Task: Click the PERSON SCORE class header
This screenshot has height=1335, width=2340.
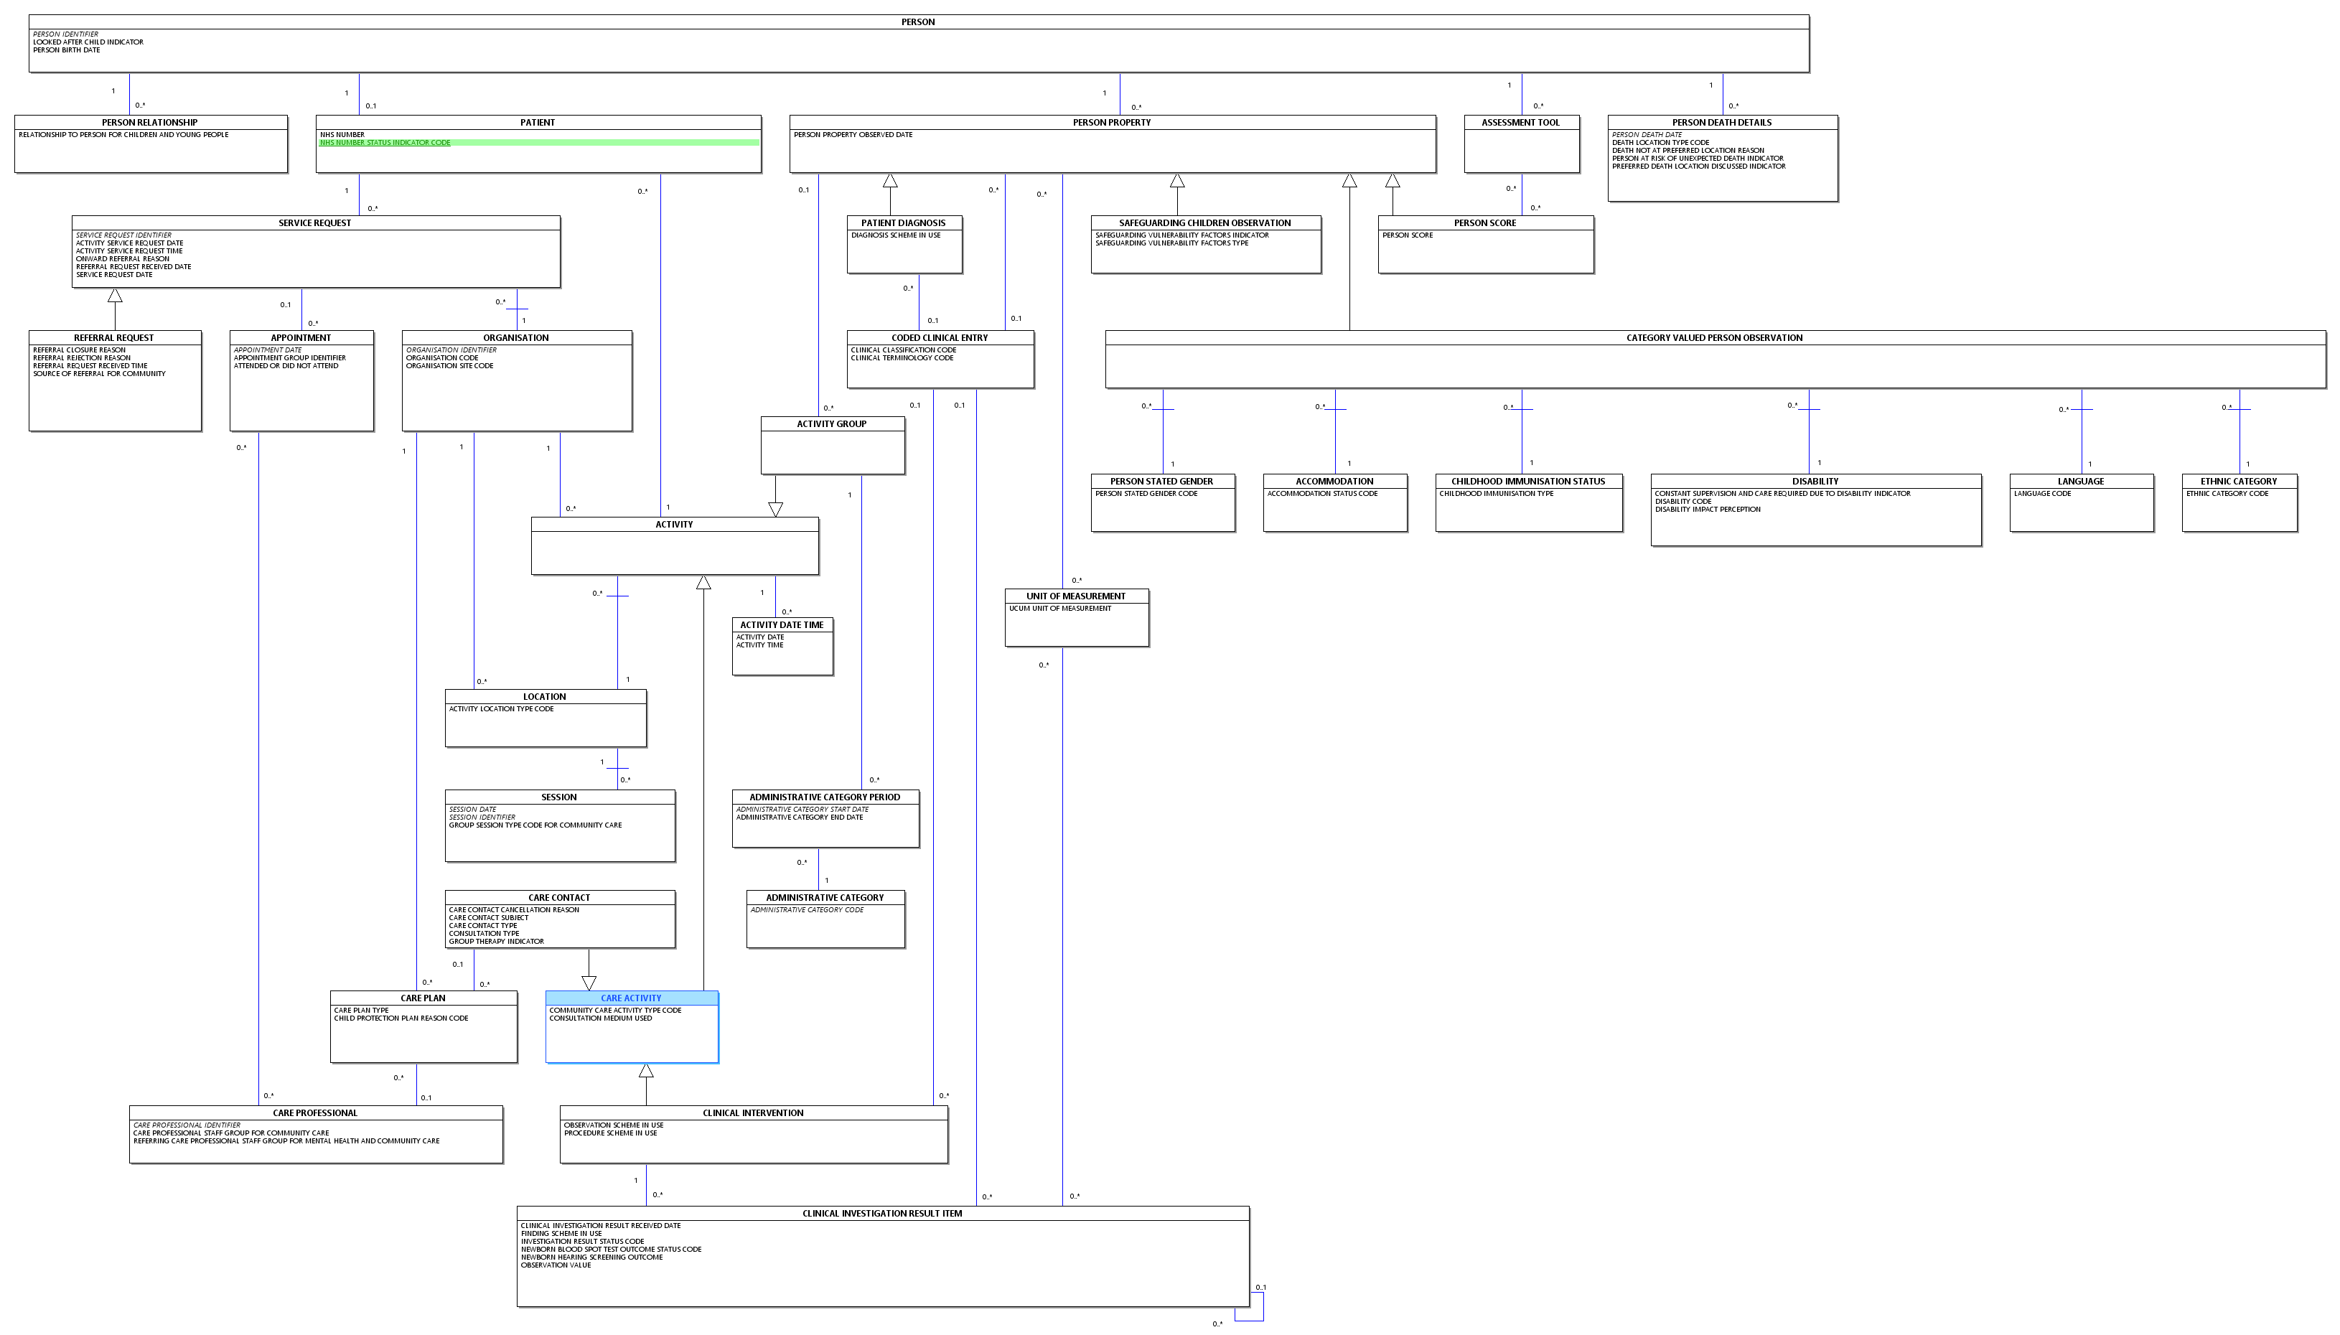Action: coord(1484,222)
